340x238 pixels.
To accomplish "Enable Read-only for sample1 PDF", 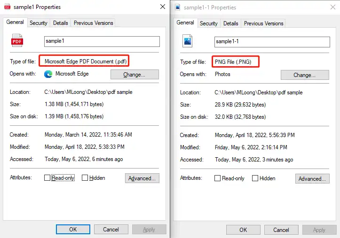I will (x=47, y=178).
